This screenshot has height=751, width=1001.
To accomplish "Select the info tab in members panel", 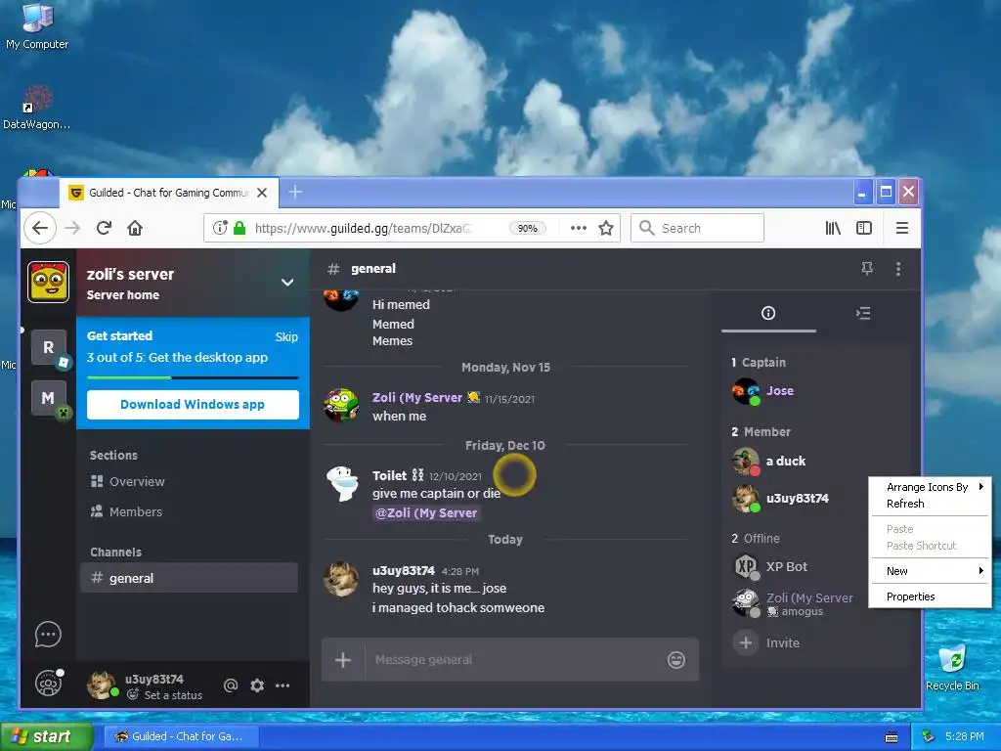I will tap(768, 313).
